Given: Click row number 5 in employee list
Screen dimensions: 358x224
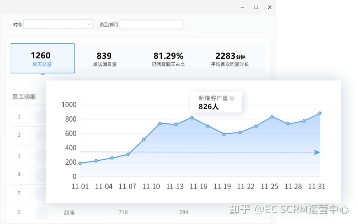Looking at the screenshot, I should pyautogui.click(x=19, y=193).
